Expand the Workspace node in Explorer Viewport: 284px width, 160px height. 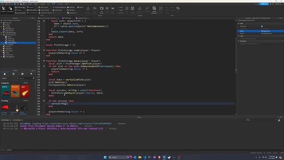coord(1,23)
